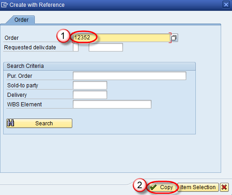Click into the Pur. Order field
This screenshot has height=195, width=232.
129,76
